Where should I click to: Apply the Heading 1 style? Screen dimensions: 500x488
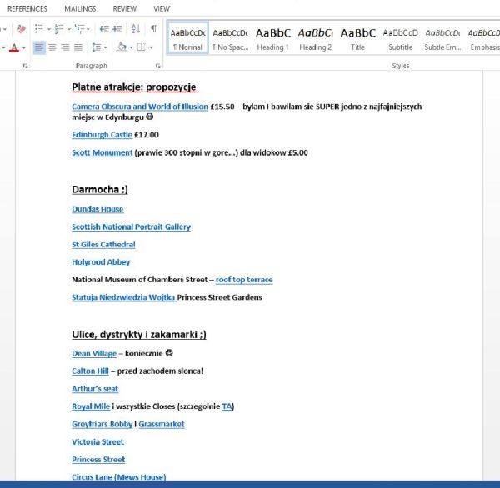pos(273,39)
